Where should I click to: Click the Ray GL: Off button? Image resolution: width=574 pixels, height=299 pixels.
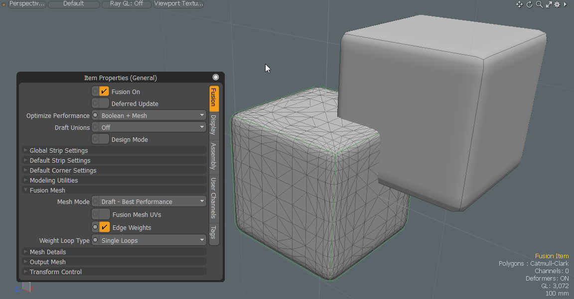pyautogui.click(x=126, y=4)
